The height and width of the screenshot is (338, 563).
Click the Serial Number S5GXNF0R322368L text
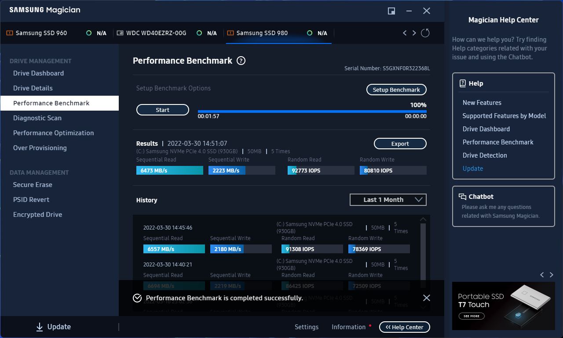tap(387, 68)
